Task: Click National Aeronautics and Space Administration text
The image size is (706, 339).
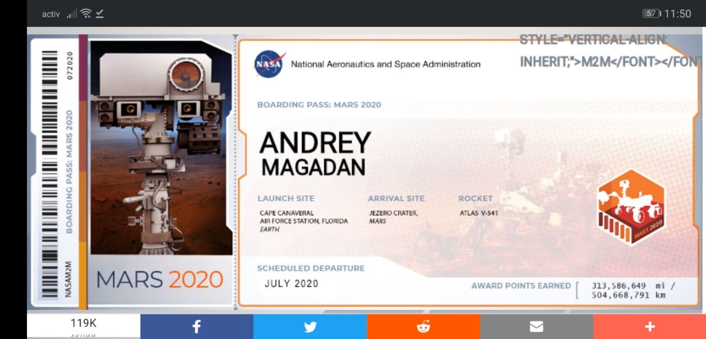Action: click(386, 64)
